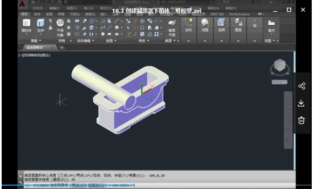The width and height of the screenshot is (313, 189).
Task: Open the dropdown arrow under 基点
Action: coord(271,34)
